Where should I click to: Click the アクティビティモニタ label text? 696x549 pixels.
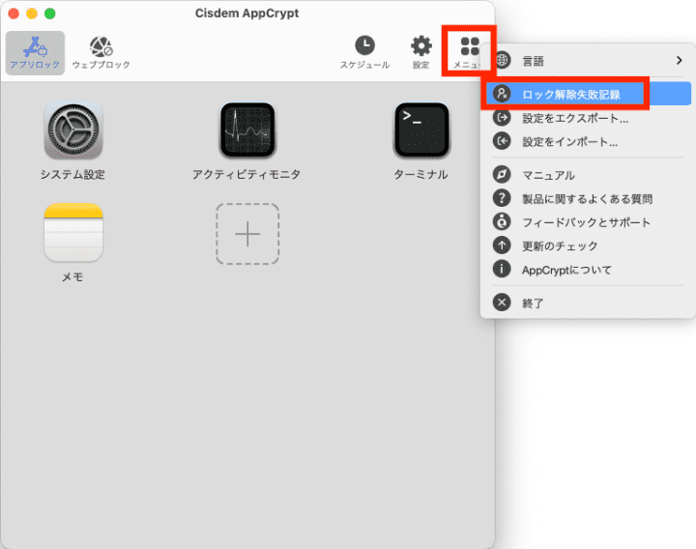point(246,174)
